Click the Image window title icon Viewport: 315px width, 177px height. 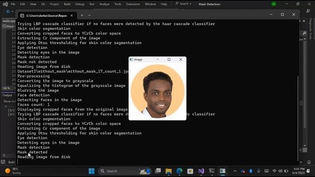[131, 59]
